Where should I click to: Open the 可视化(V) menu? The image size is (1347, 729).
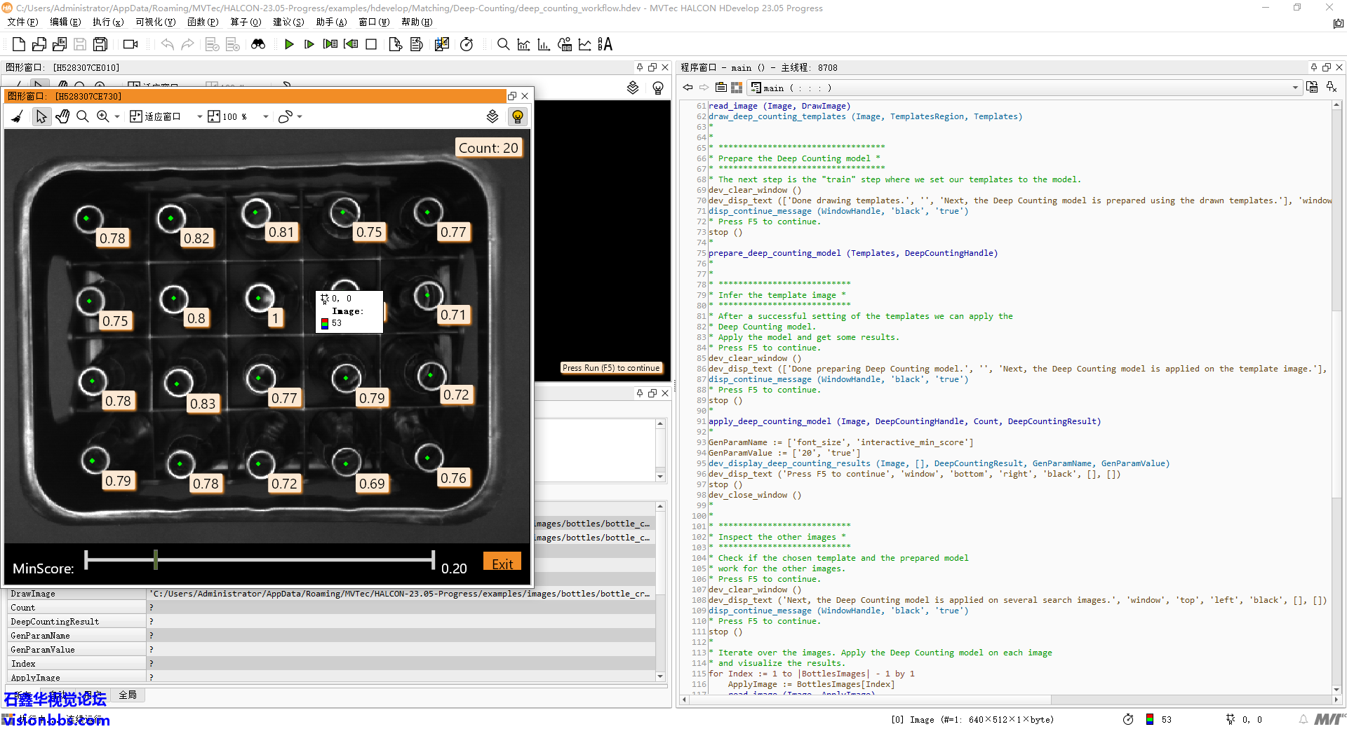click(x=155, y=22)
